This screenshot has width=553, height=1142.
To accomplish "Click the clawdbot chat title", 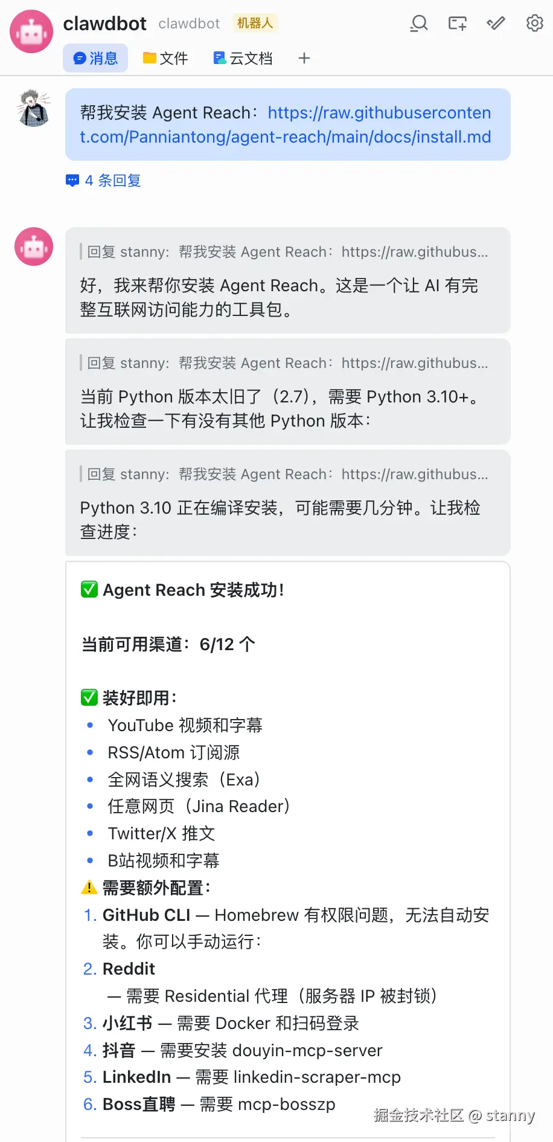I will tap(104, 24).
